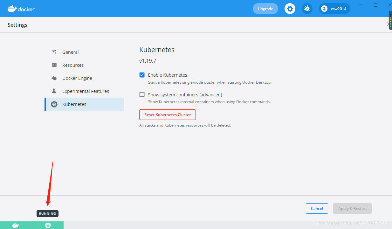This screenshot has width=392, height=229.
Task: Click the Docker whale status indicator in footer
Action: coord(16,225)
